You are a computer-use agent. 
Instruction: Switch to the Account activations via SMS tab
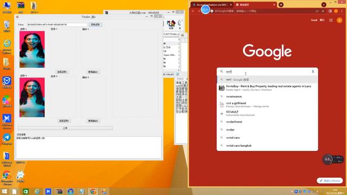pyautogui.click(x=211, y=5)
